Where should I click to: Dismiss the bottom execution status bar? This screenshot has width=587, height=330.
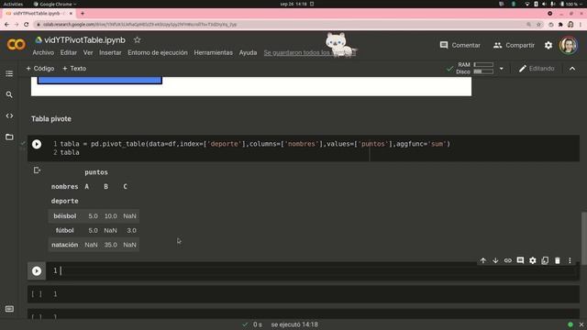coord(581,324)
